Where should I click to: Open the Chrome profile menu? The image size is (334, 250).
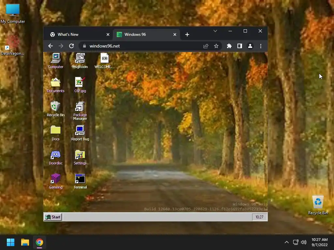[250, 46]
